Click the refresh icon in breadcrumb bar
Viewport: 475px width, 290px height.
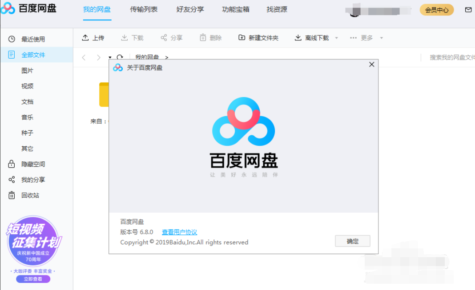click(x=119, y=57)
